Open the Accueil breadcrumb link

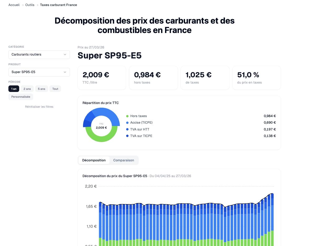[x=14, y=5]
